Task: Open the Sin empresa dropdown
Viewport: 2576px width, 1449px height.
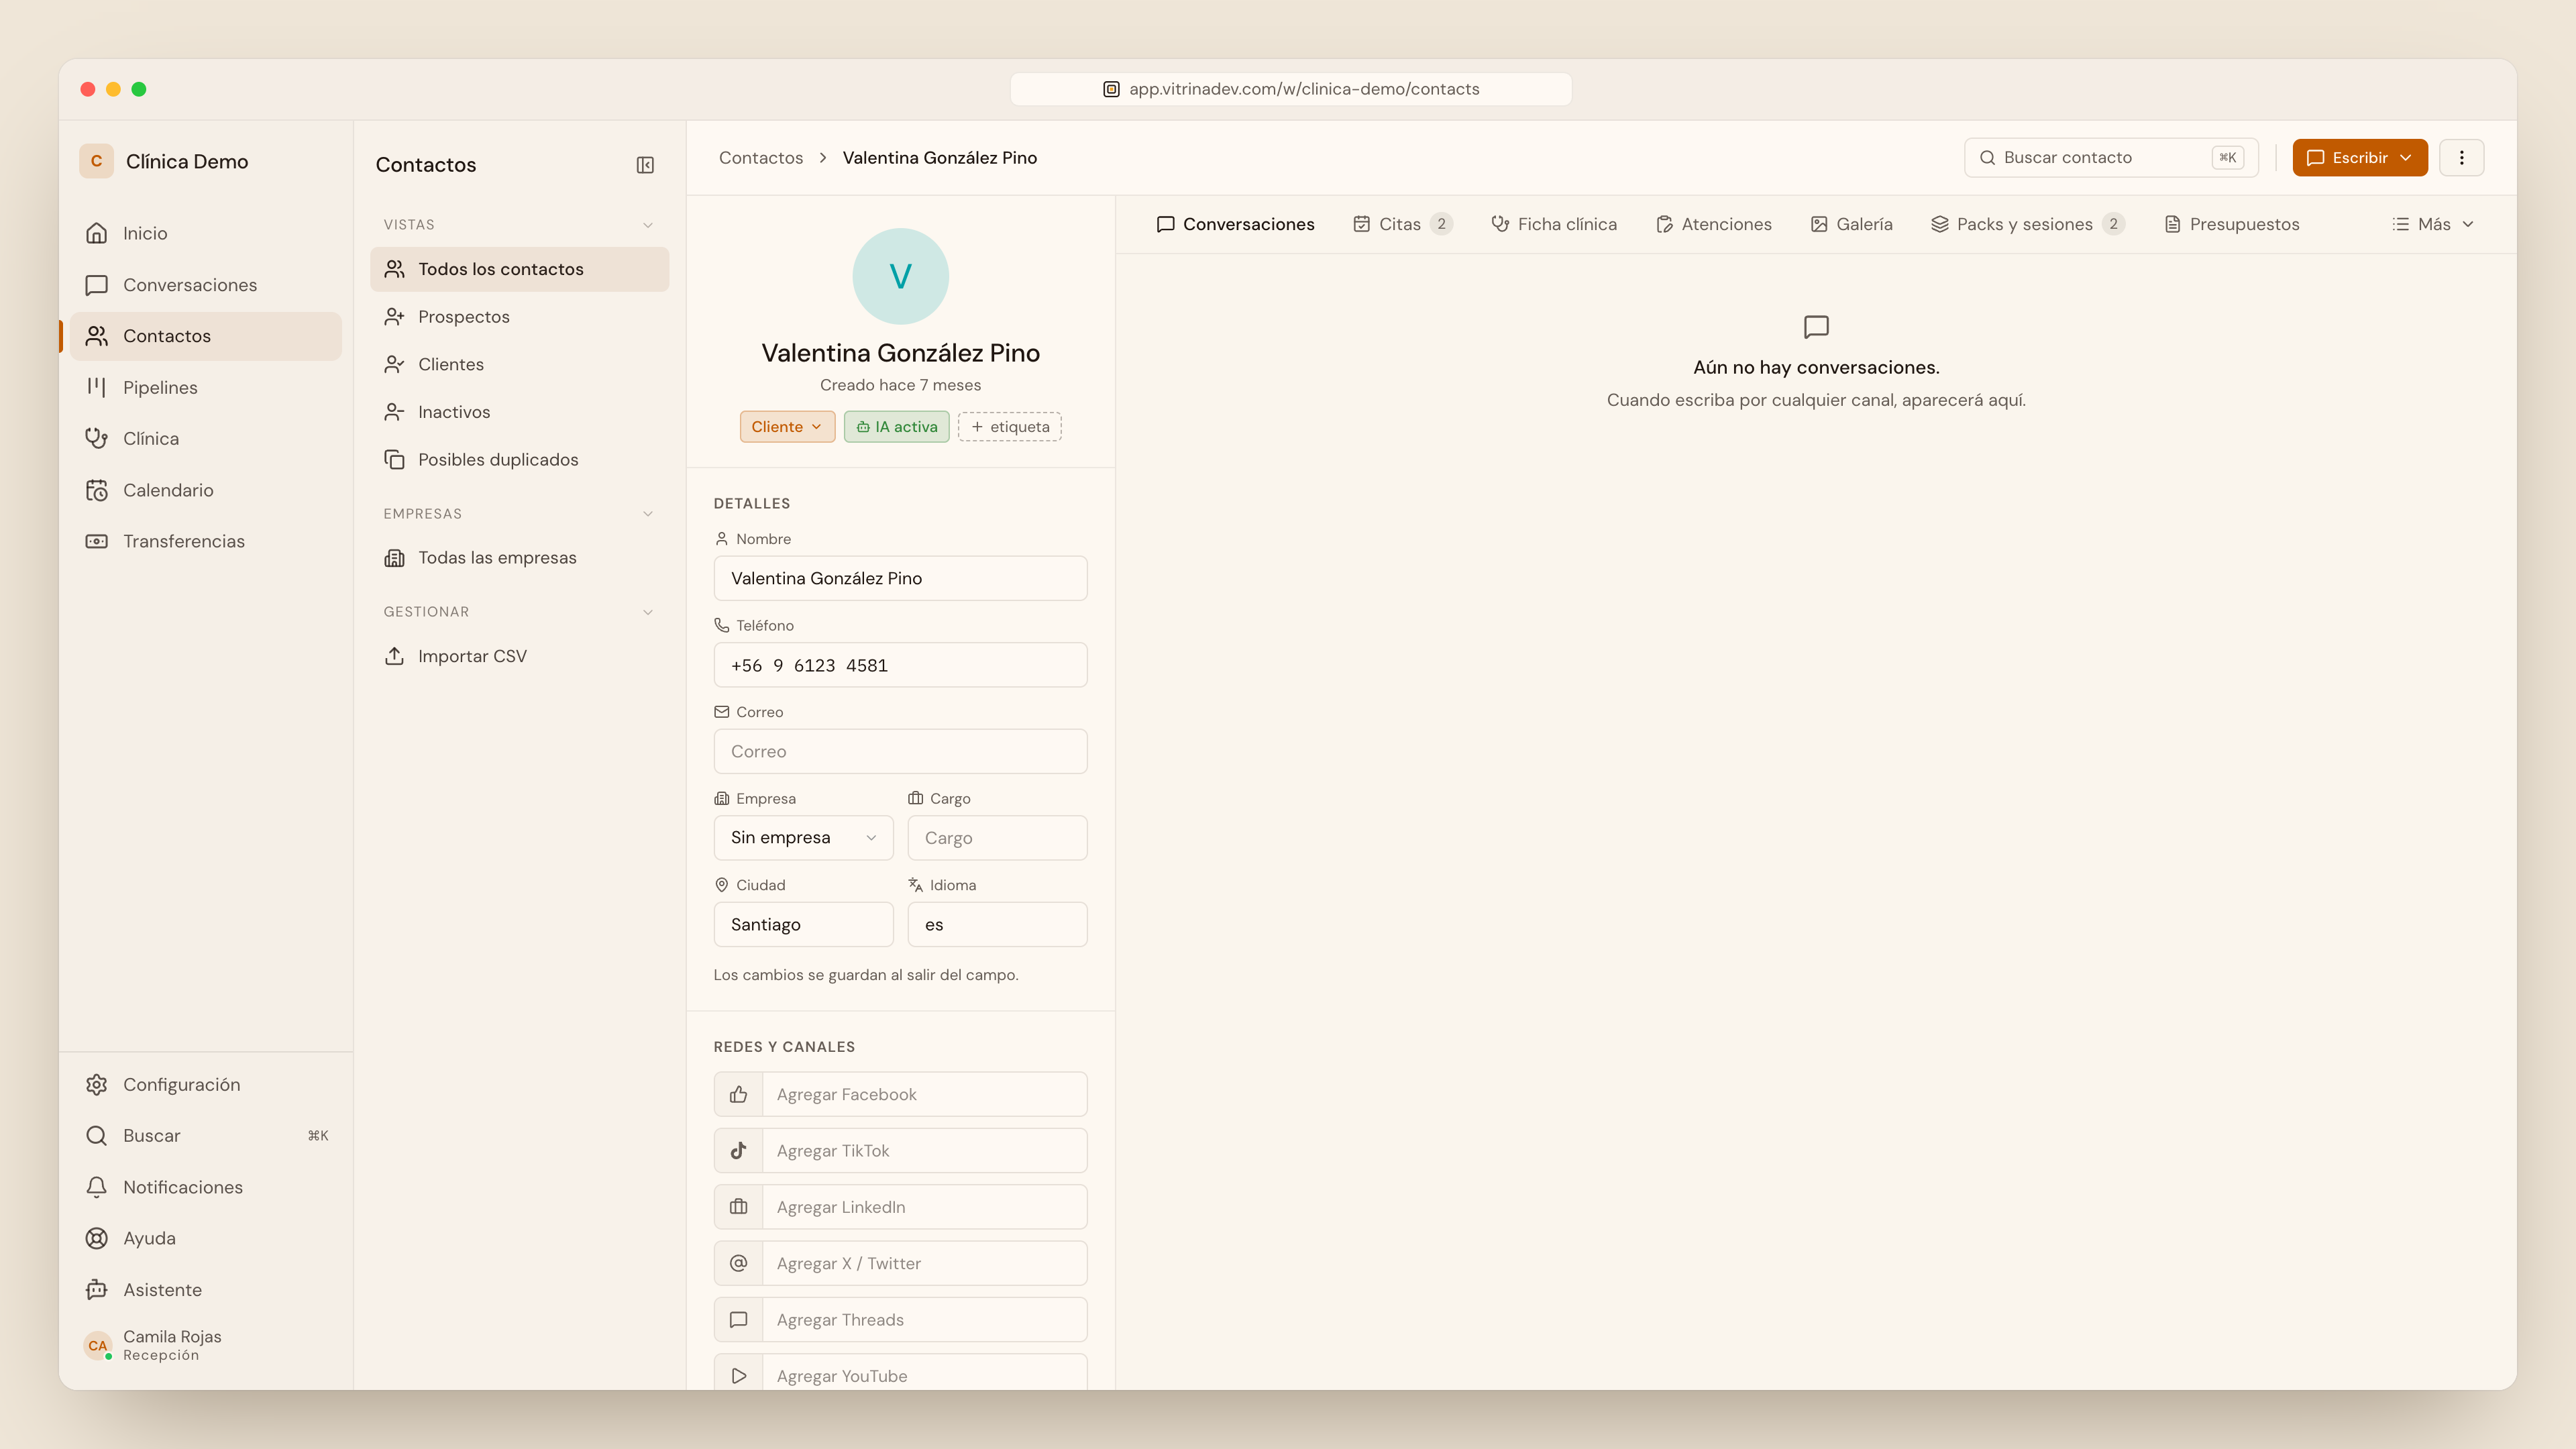Action: (x=803, y=838)
